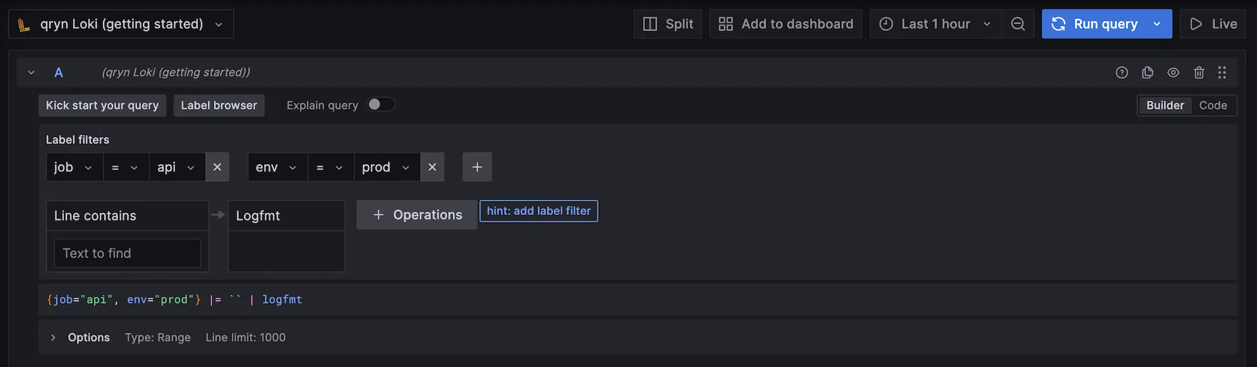Click the Label filters heading
The width and height of the screenshot is (1257, 367).
point(77,140)
